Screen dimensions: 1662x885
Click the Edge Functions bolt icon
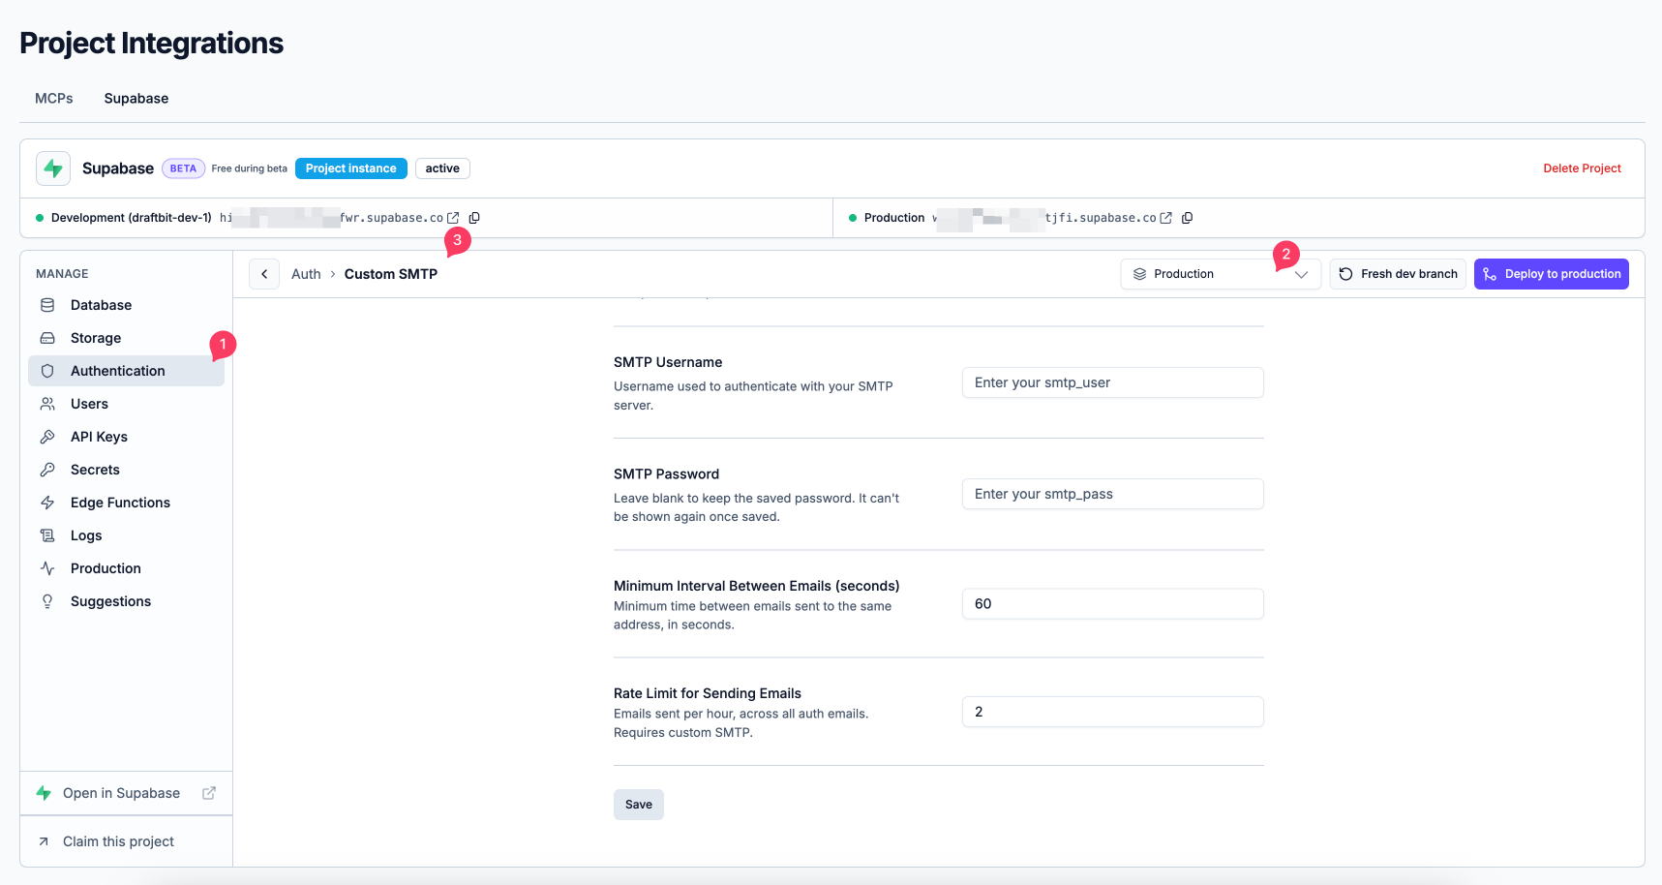click(x=47, y=503)
